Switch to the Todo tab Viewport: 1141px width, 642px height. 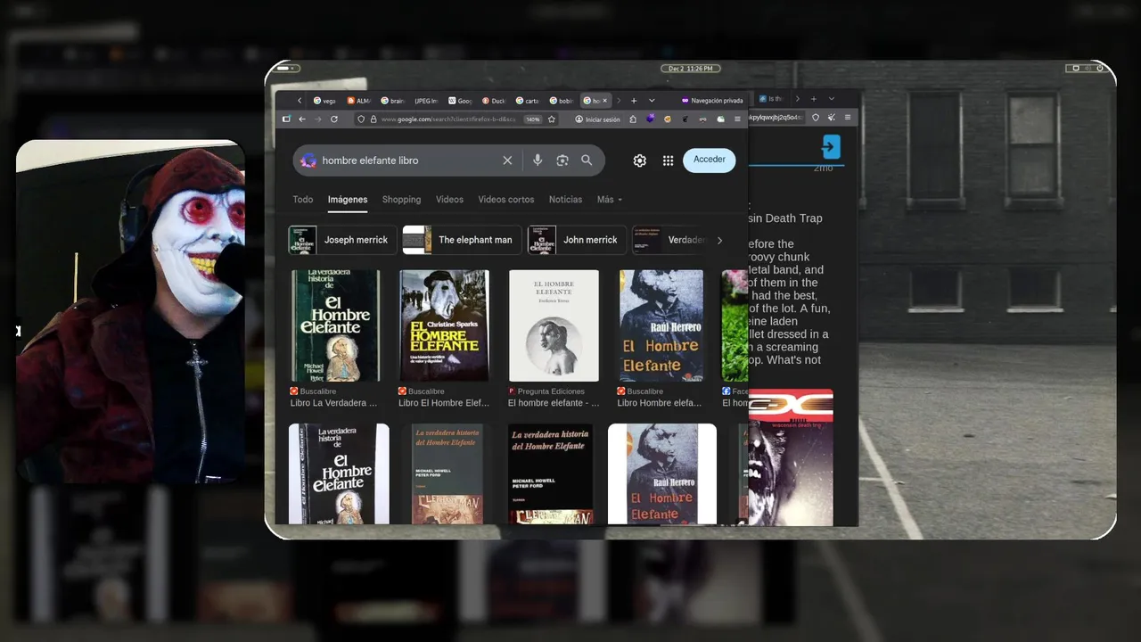(x=303, y=200)
